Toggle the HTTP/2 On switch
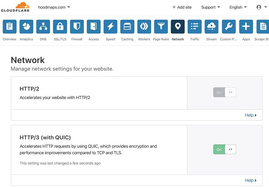Image resolution: width=269 pixels, height=188 pixels. point(225,92)
